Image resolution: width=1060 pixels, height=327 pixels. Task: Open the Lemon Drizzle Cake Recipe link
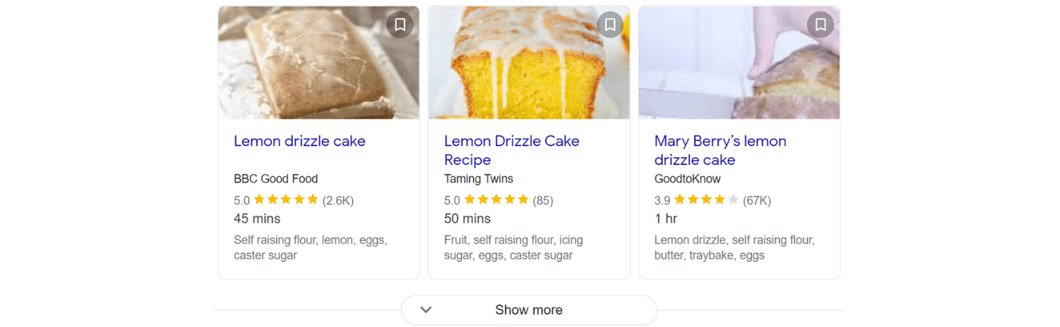512,151
